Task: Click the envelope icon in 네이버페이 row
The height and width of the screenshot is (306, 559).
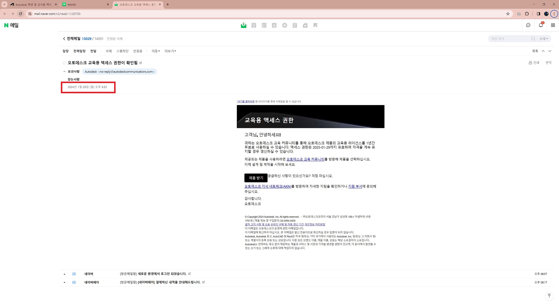Action: click(74, 282)
